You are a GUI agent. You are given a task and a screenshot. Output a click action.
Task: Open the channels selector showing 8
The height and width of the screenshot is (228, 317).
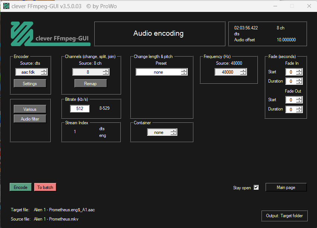click(x=91, y=72)
